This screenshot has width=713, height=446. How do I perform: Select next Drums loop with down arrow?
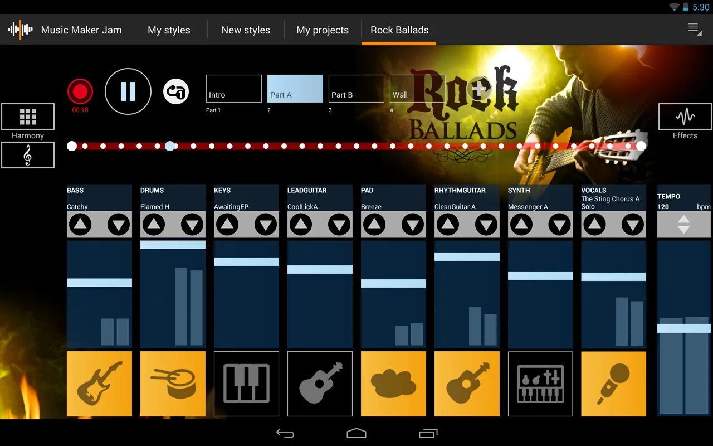(x=192, y=225)
